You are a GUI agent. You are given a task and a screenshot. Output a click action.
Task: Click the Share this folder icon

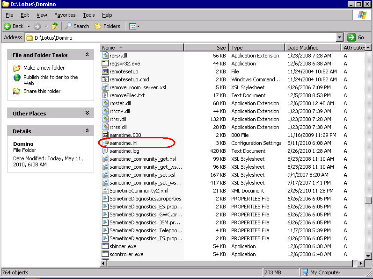pyautogui.click(x=17, y=91)
